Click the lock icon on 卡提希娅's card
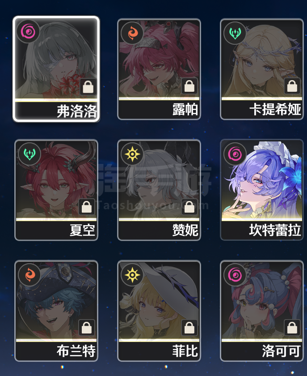 292,86
